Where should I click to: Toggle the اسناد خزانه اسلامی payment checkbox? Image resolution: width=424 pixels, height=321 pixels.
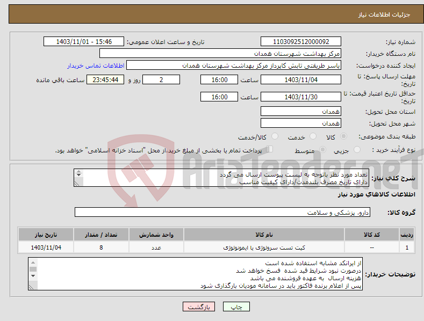coord(270,149)
